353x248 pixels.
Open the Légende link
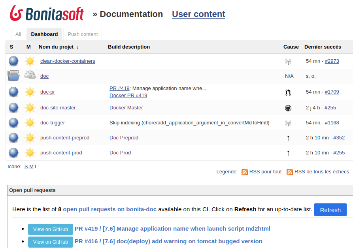click(226, 171)
